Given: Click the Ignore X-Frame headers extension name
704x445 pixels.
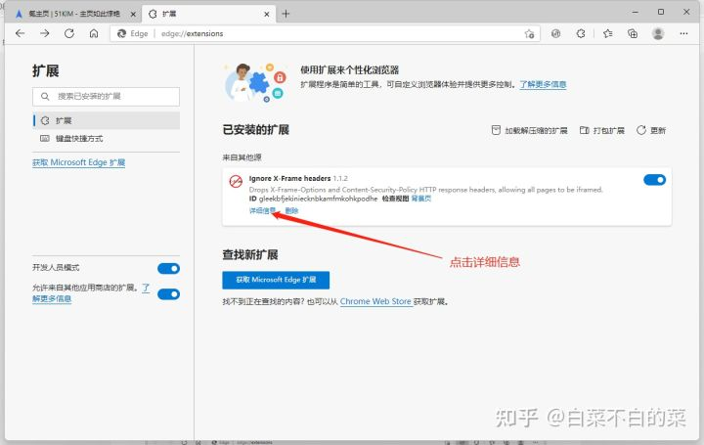Looking at the screenshot, I should pos(289,178).
